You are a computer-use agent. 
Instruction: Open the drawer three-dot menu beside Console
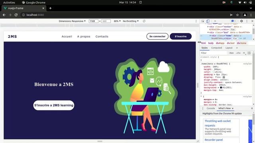[203, 108]
